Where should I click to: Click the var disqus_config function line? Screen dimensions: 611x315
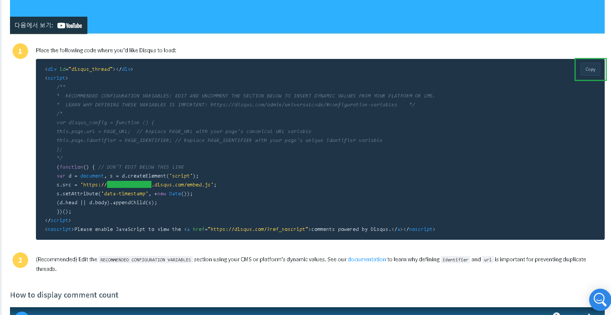105,123
